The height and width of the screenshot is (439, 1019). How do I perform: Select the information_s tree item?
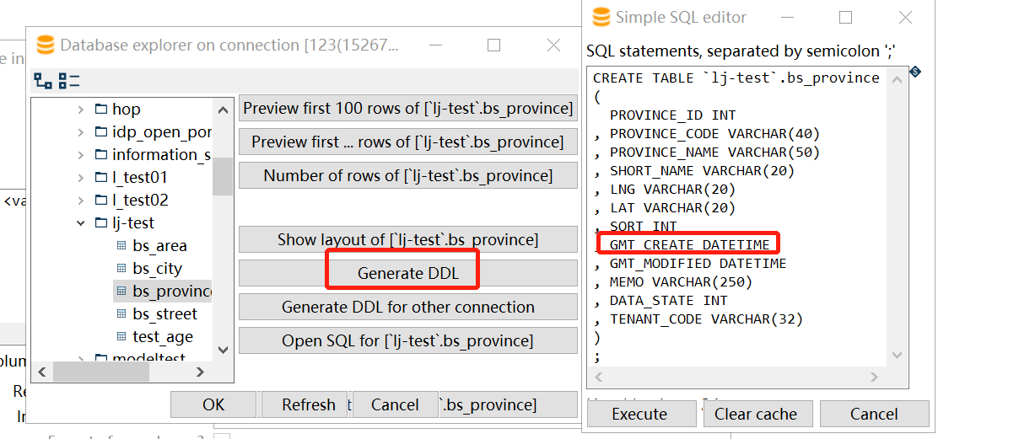coord(161,155)
